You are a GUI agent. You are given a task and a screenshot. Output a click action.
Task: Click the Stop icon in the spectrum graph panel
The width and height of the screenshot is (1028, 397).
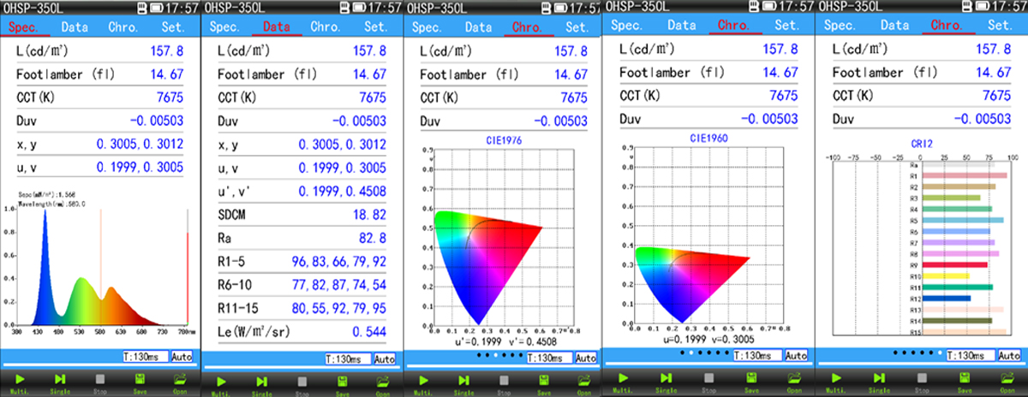(99, 379)
